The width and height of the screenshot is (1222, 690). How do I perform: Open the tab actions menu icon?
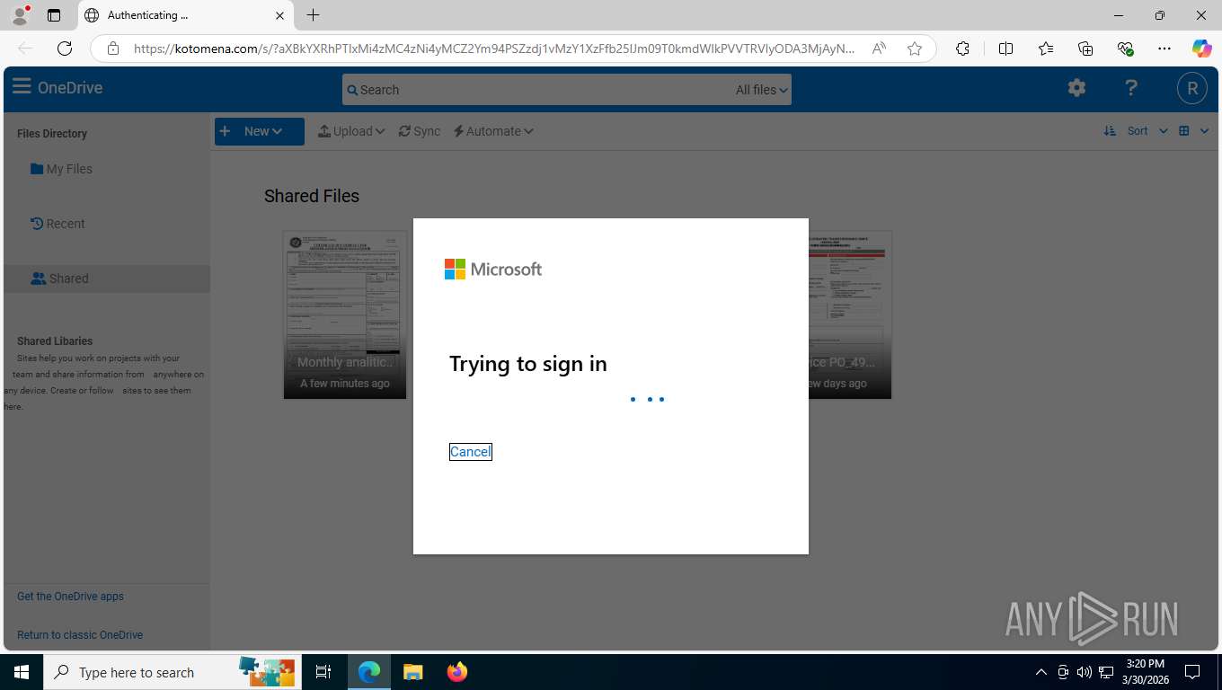coord(54,15)
